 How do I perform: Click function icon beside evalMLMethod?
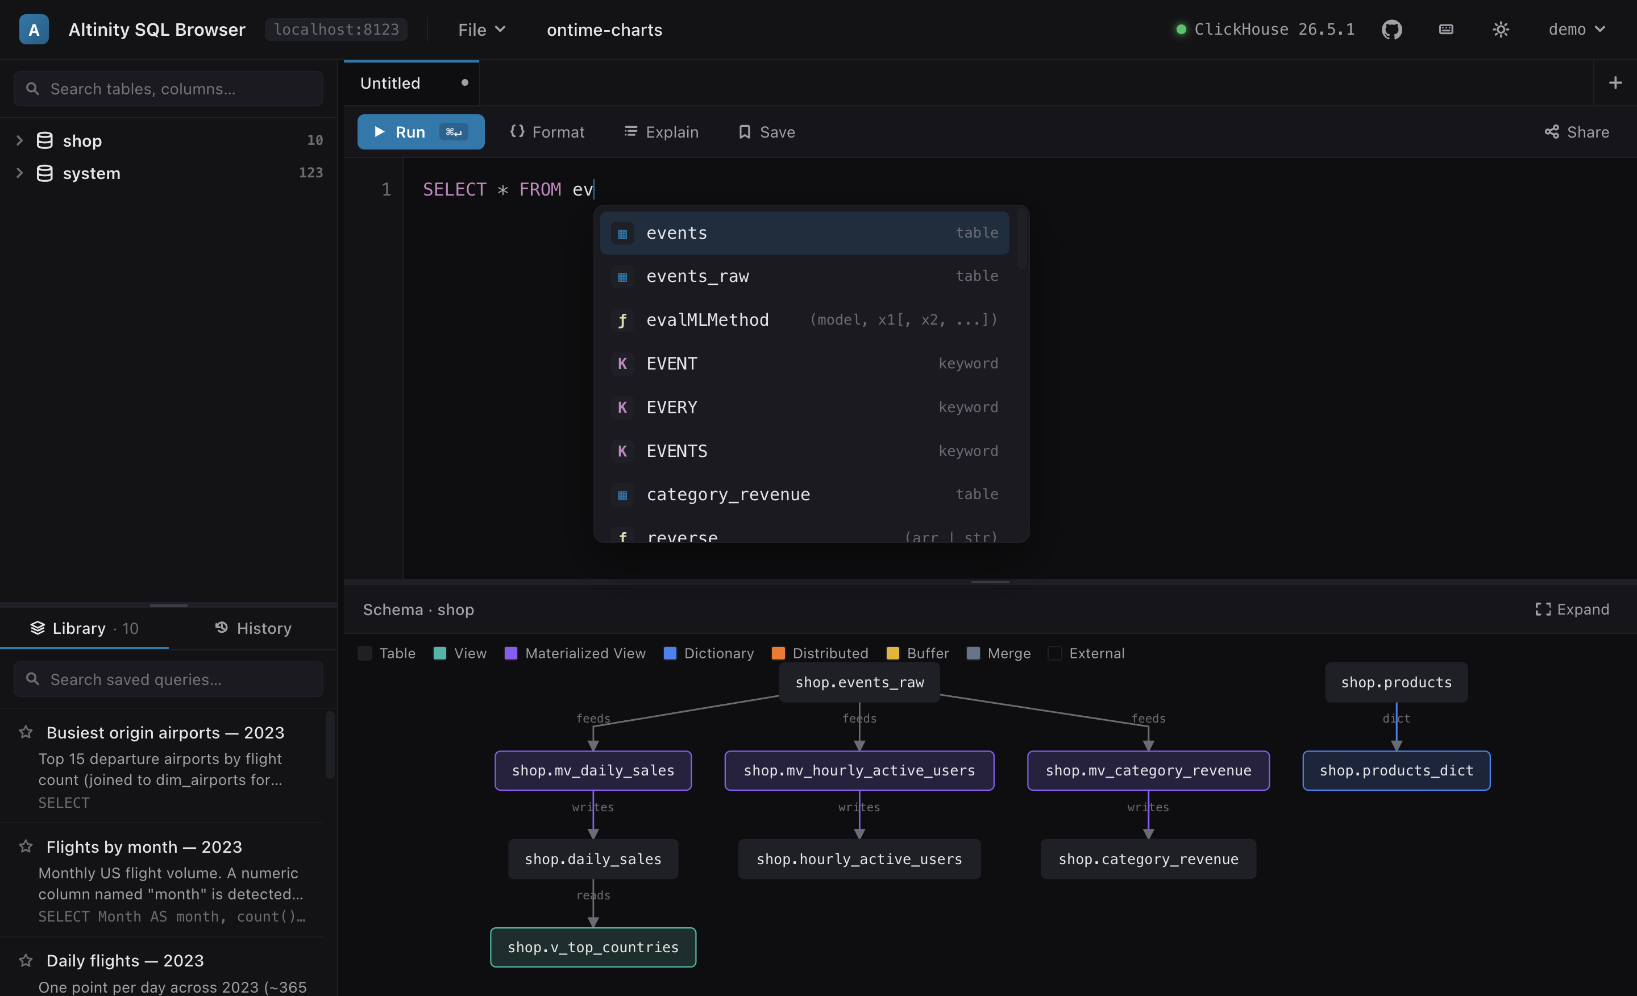(x=622, y=320)
